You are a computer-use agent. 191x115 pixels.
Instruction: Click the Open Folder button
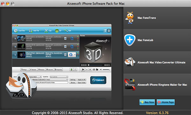pyautogui.click(x=82, y=83)
